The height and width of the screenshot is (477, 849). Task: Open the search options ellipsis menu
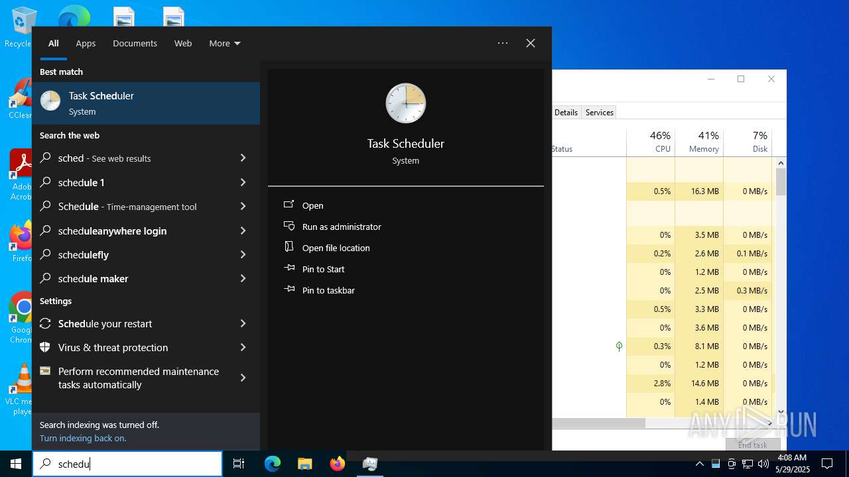503,43
